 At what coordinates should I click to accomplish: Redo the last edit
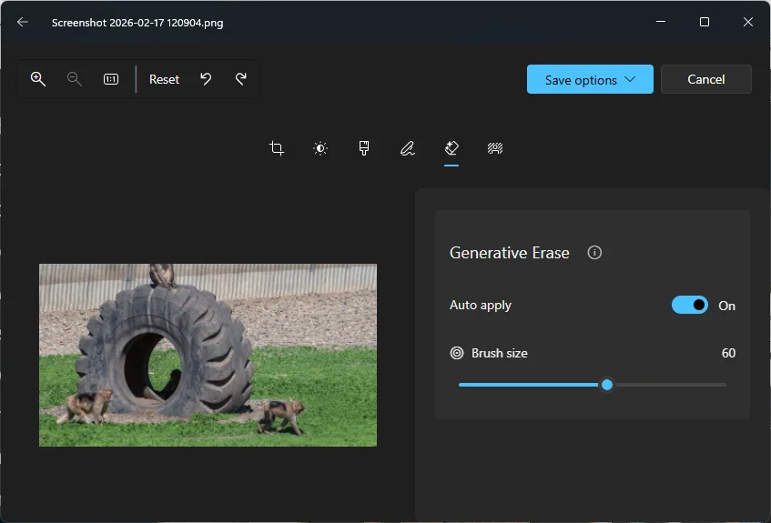click(241, 79)
